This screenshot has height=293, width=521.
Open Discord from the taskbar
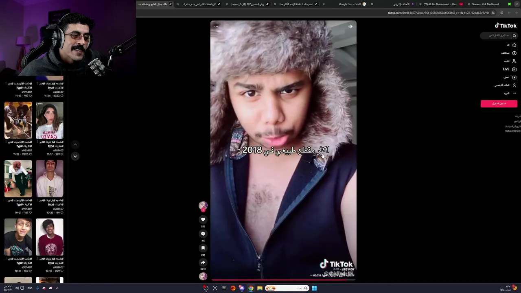tap(242, 288)
